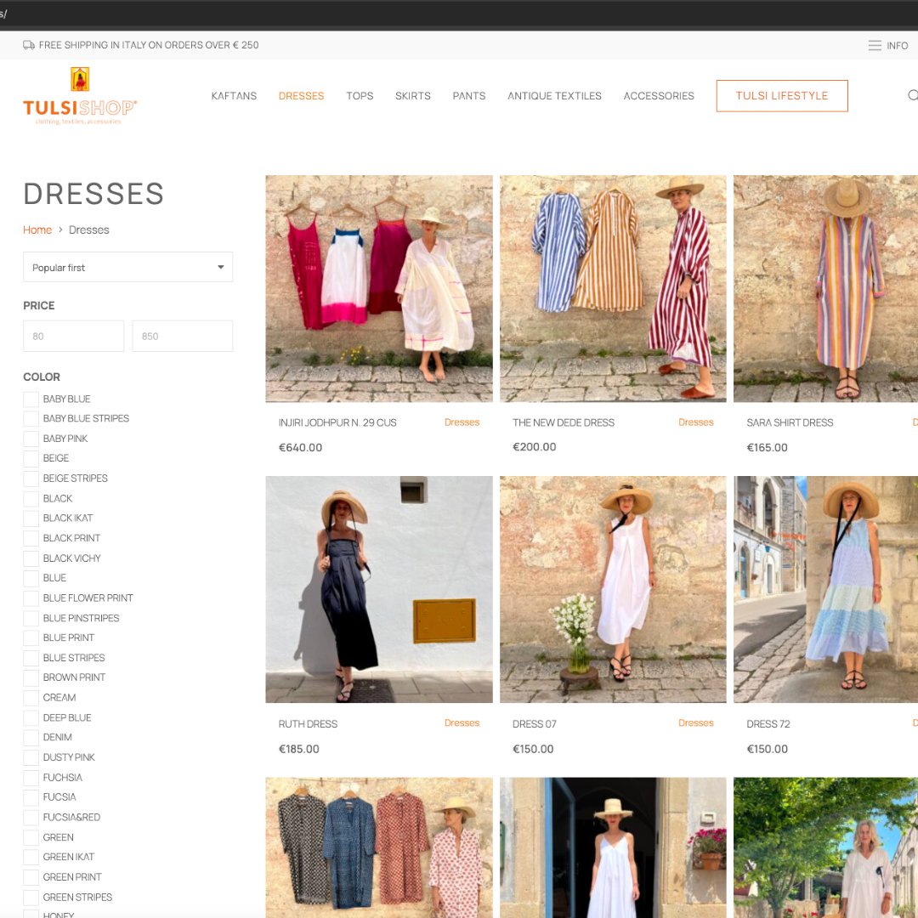
Task: Toggle the Black color filter
Action: coord(31,498)
